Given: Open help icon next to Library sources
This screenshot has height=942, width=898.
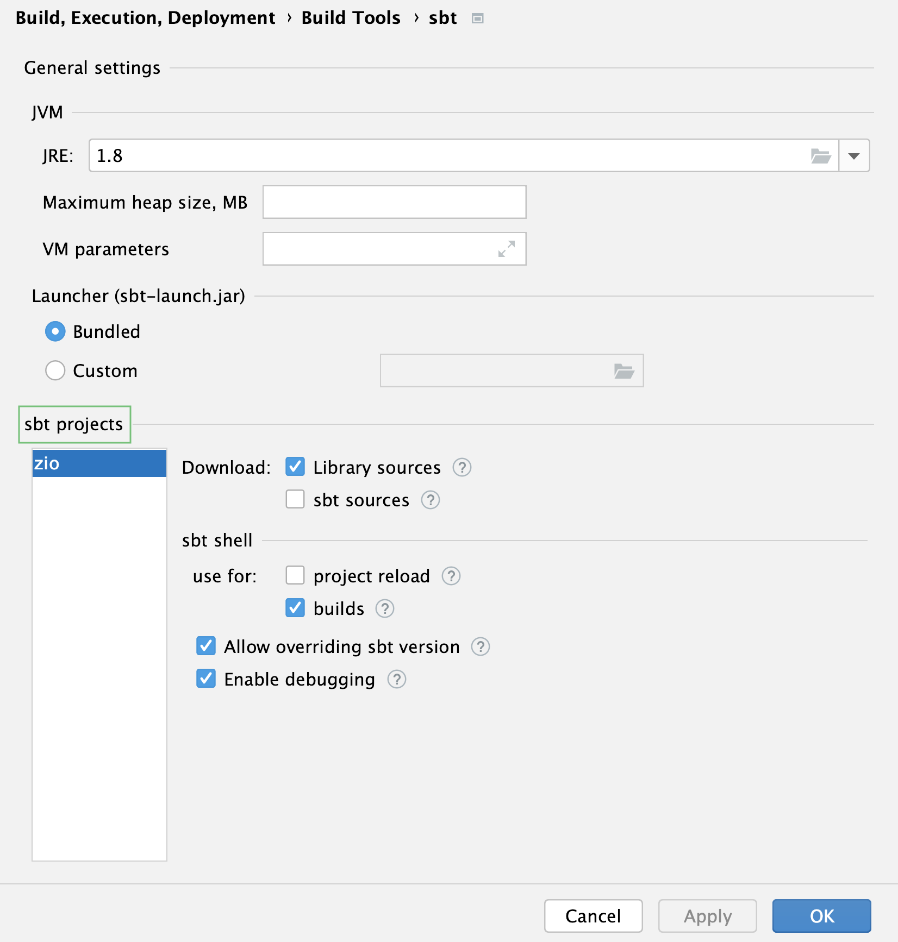Looking at the screenshot, I should pyautogui.click(x=462, y=467).
